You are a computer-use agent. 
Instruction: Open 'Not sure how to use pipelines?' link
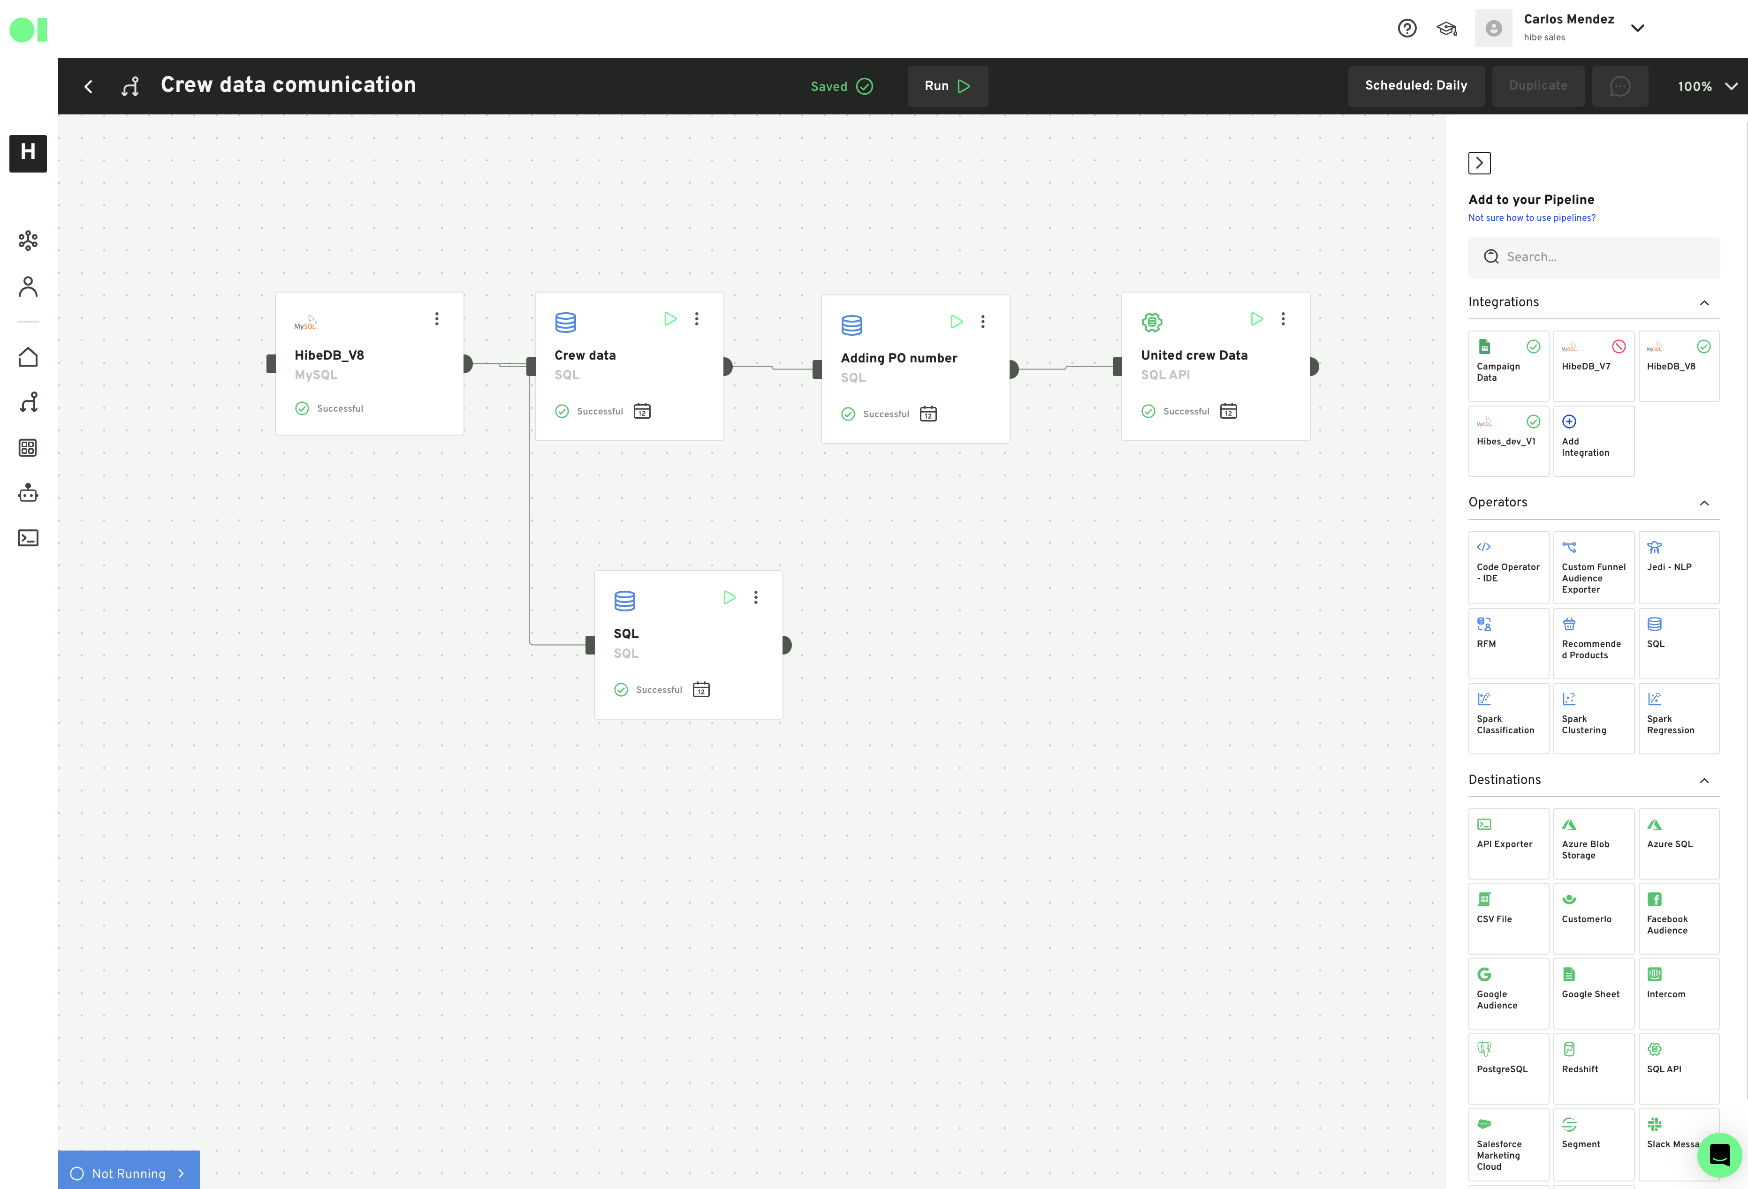1531,218
